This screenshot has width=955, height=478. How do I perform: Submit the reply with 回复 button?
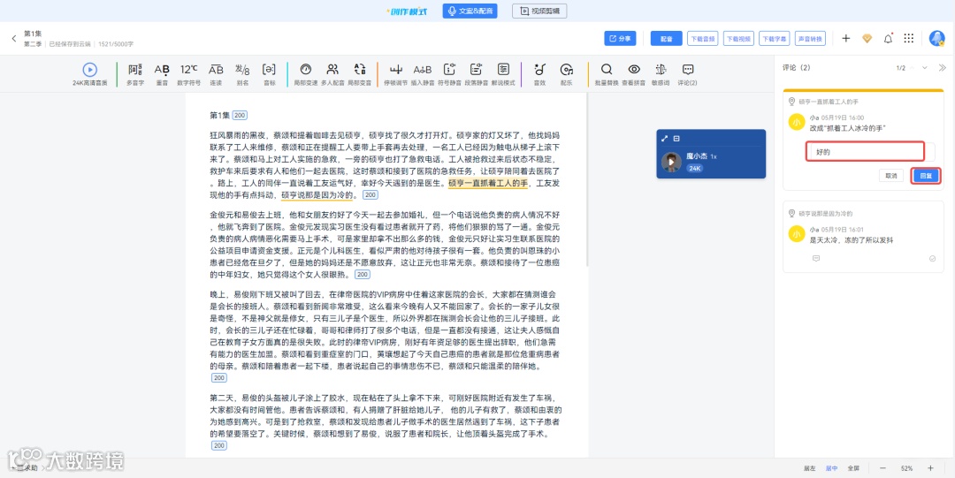tap(925, 175)
